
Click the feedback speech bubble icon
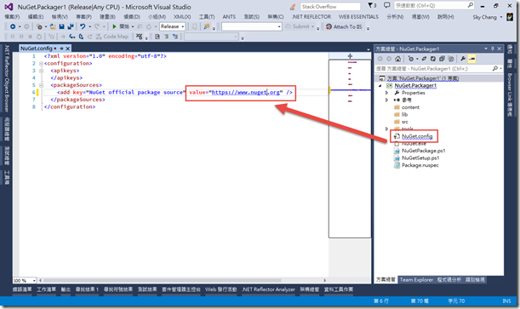pos(386,5)
